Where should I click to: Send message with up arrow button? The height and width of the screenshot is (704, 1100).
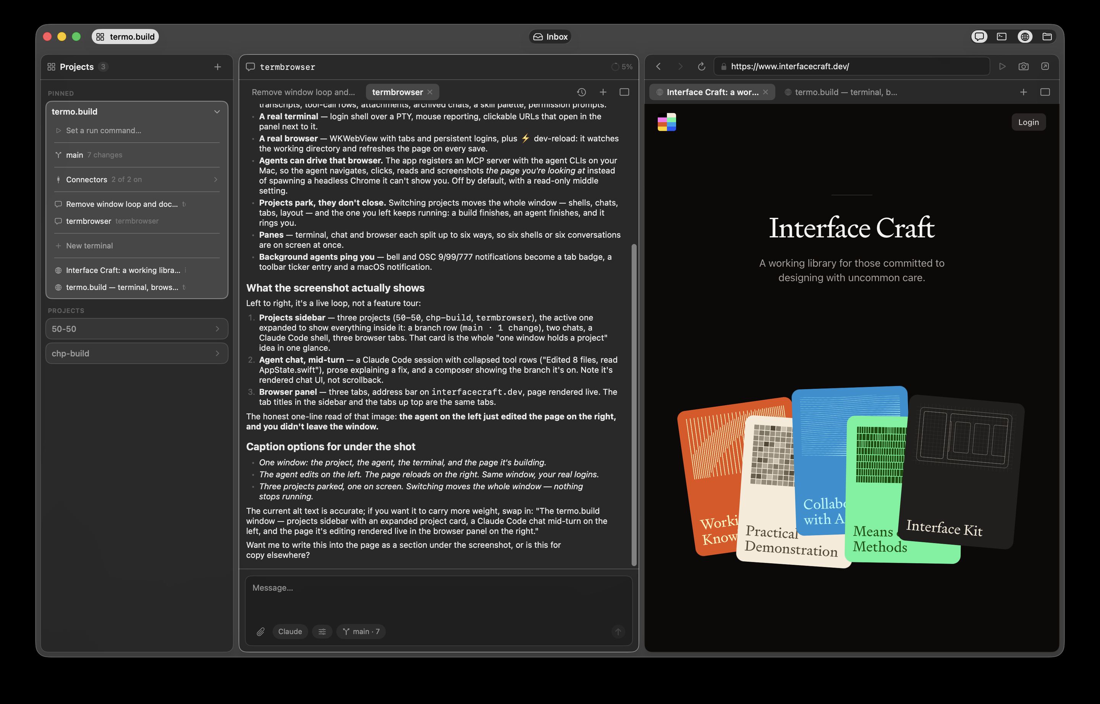618,632
